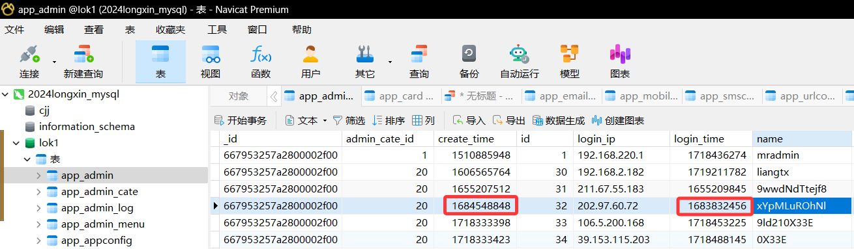The width and height of the screenshot is (854, 249).
Task: Open the 编辑 menu
Action: point(54,29)
